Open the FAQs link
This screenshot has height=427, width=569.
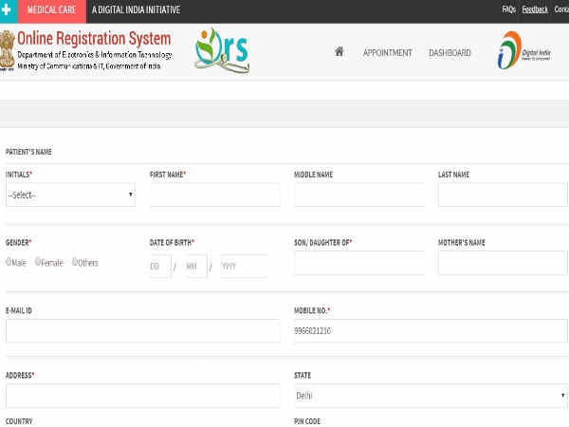pyautogui.click(x=508, y=9)
